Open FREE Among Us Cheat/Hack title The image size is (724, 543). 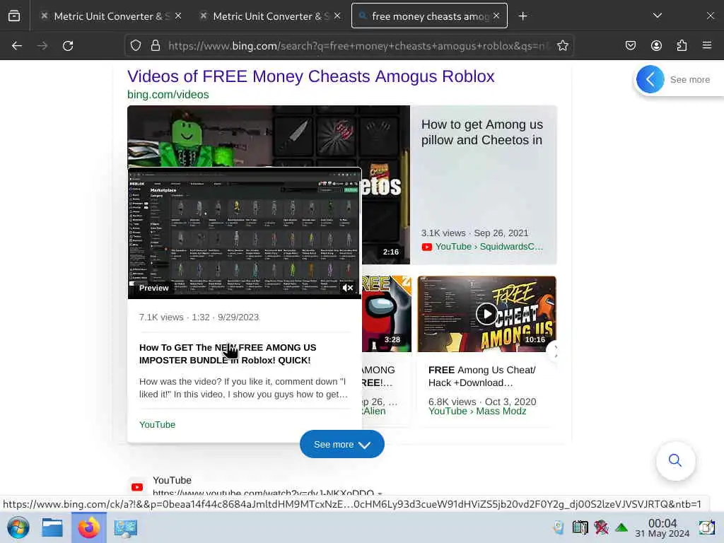482,376
